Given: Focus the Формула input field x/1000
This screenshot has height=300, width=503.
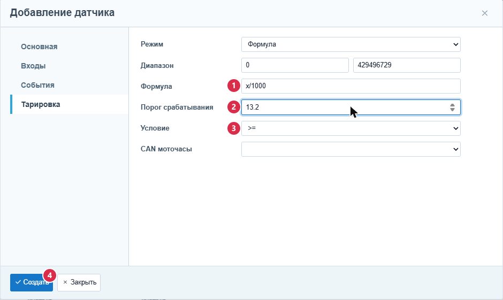Looking at the screenshot, I should click(x=350, y=86).
